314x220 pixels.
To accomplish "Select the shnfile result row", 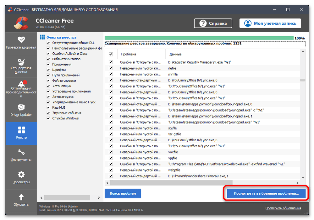I will [202, 74].
